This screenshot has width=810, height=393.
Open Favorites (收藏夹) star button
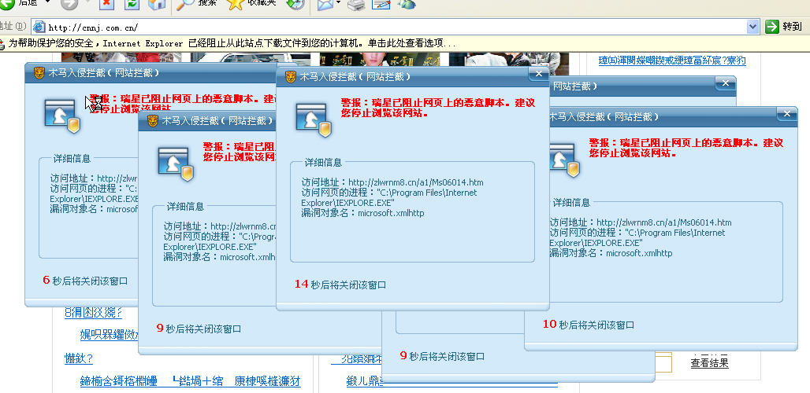235,4
